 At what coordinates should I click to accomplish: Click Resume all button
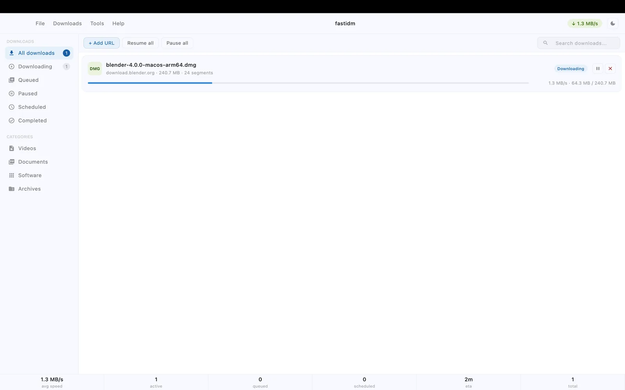point(140,43)
